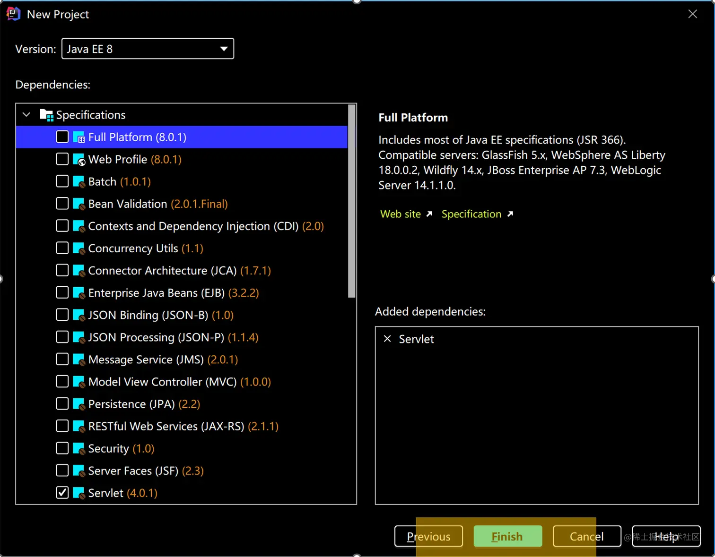The height and width of the screenshot is (557, 715).
Task: Cancel the New Project dialog
Action: pos(587,536)
